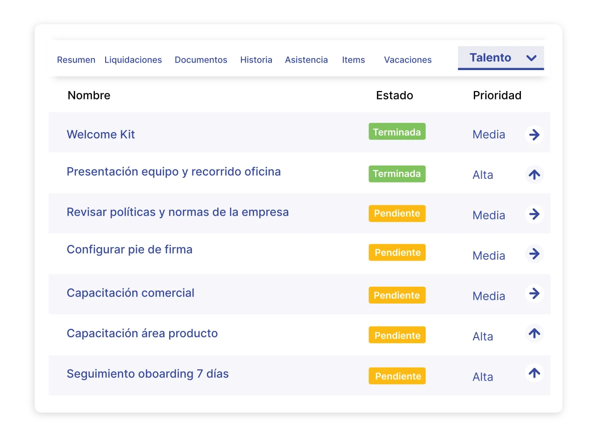Click Pendiente badge for Capacitación área producto
Viewport: 598px width, 432px height.
397,335
